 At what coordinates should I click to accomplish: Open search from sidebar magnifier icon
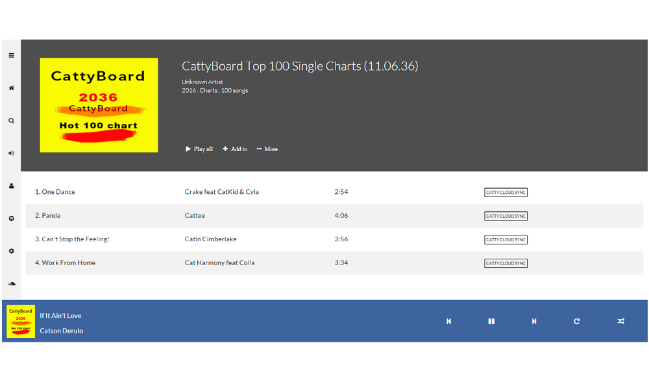pos(12,121)
